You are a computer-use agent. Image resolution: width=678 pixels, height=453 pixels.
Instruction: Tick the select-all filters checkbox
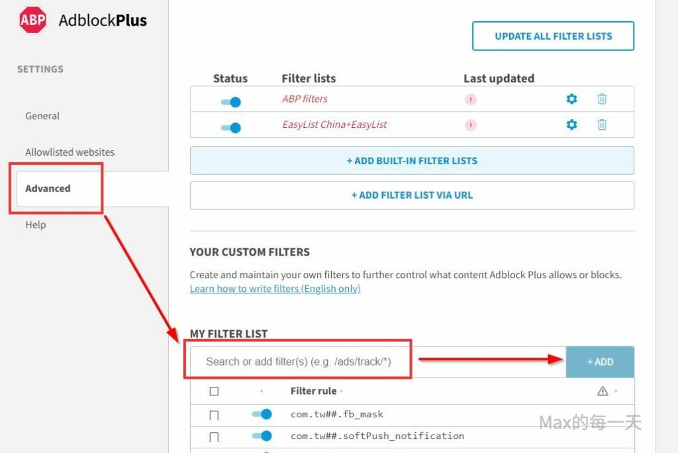(214, 391)
